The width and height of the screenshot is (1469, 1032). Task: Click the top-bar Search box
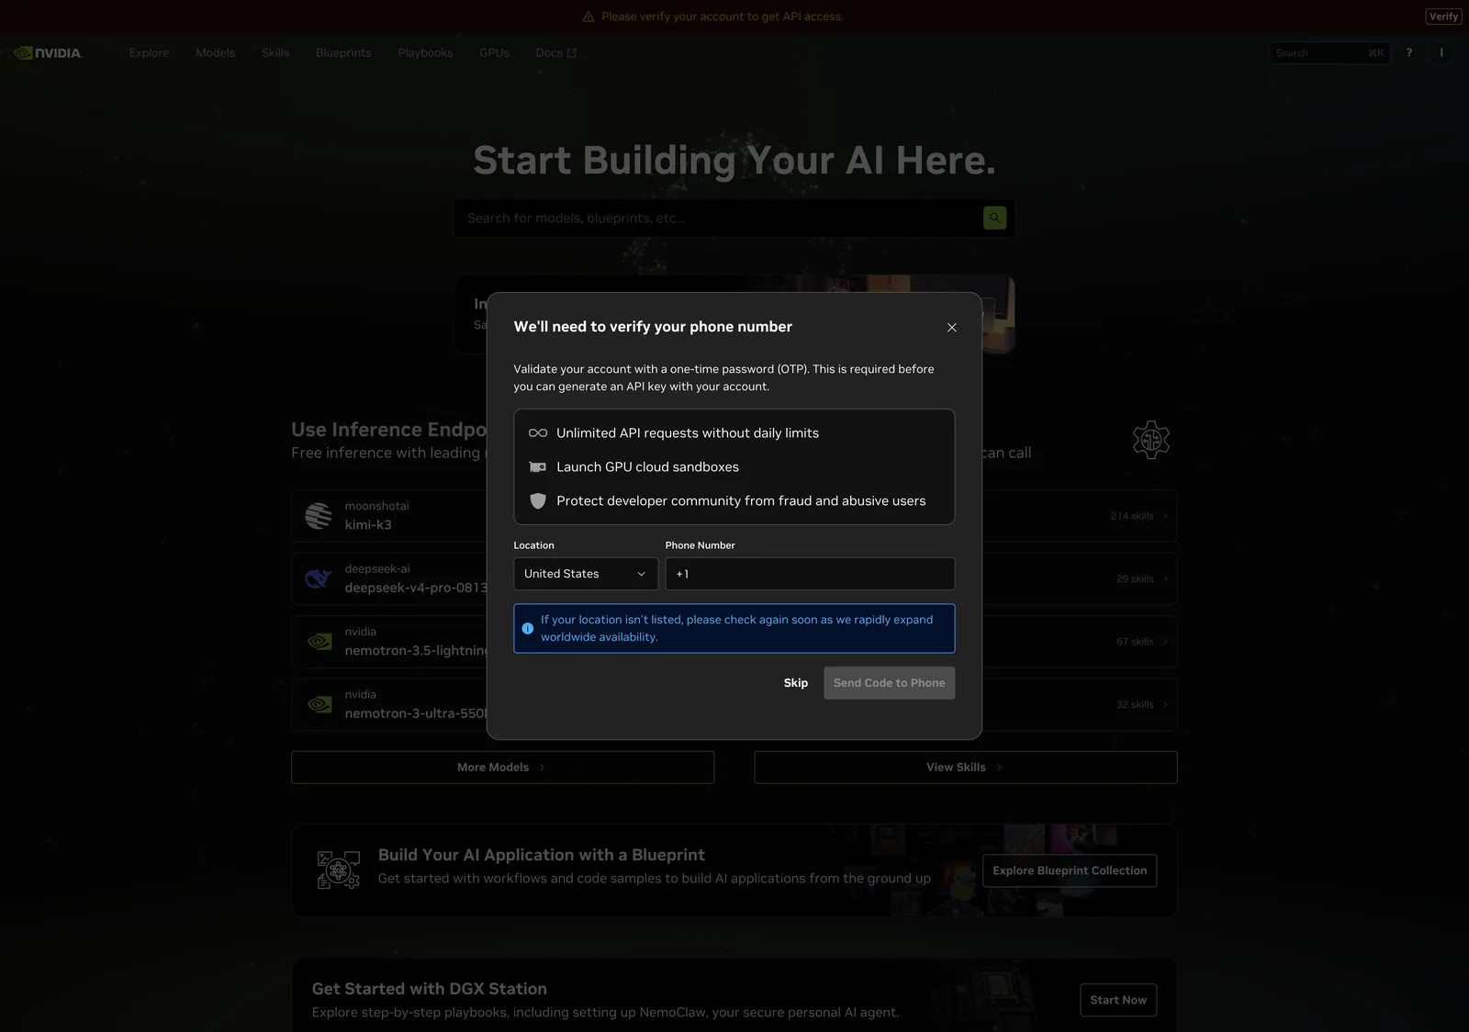[1329, 53]
